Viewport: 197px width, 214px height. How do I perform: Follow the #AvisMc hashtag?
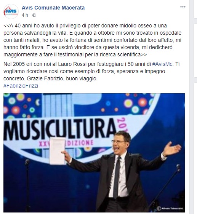163,64
